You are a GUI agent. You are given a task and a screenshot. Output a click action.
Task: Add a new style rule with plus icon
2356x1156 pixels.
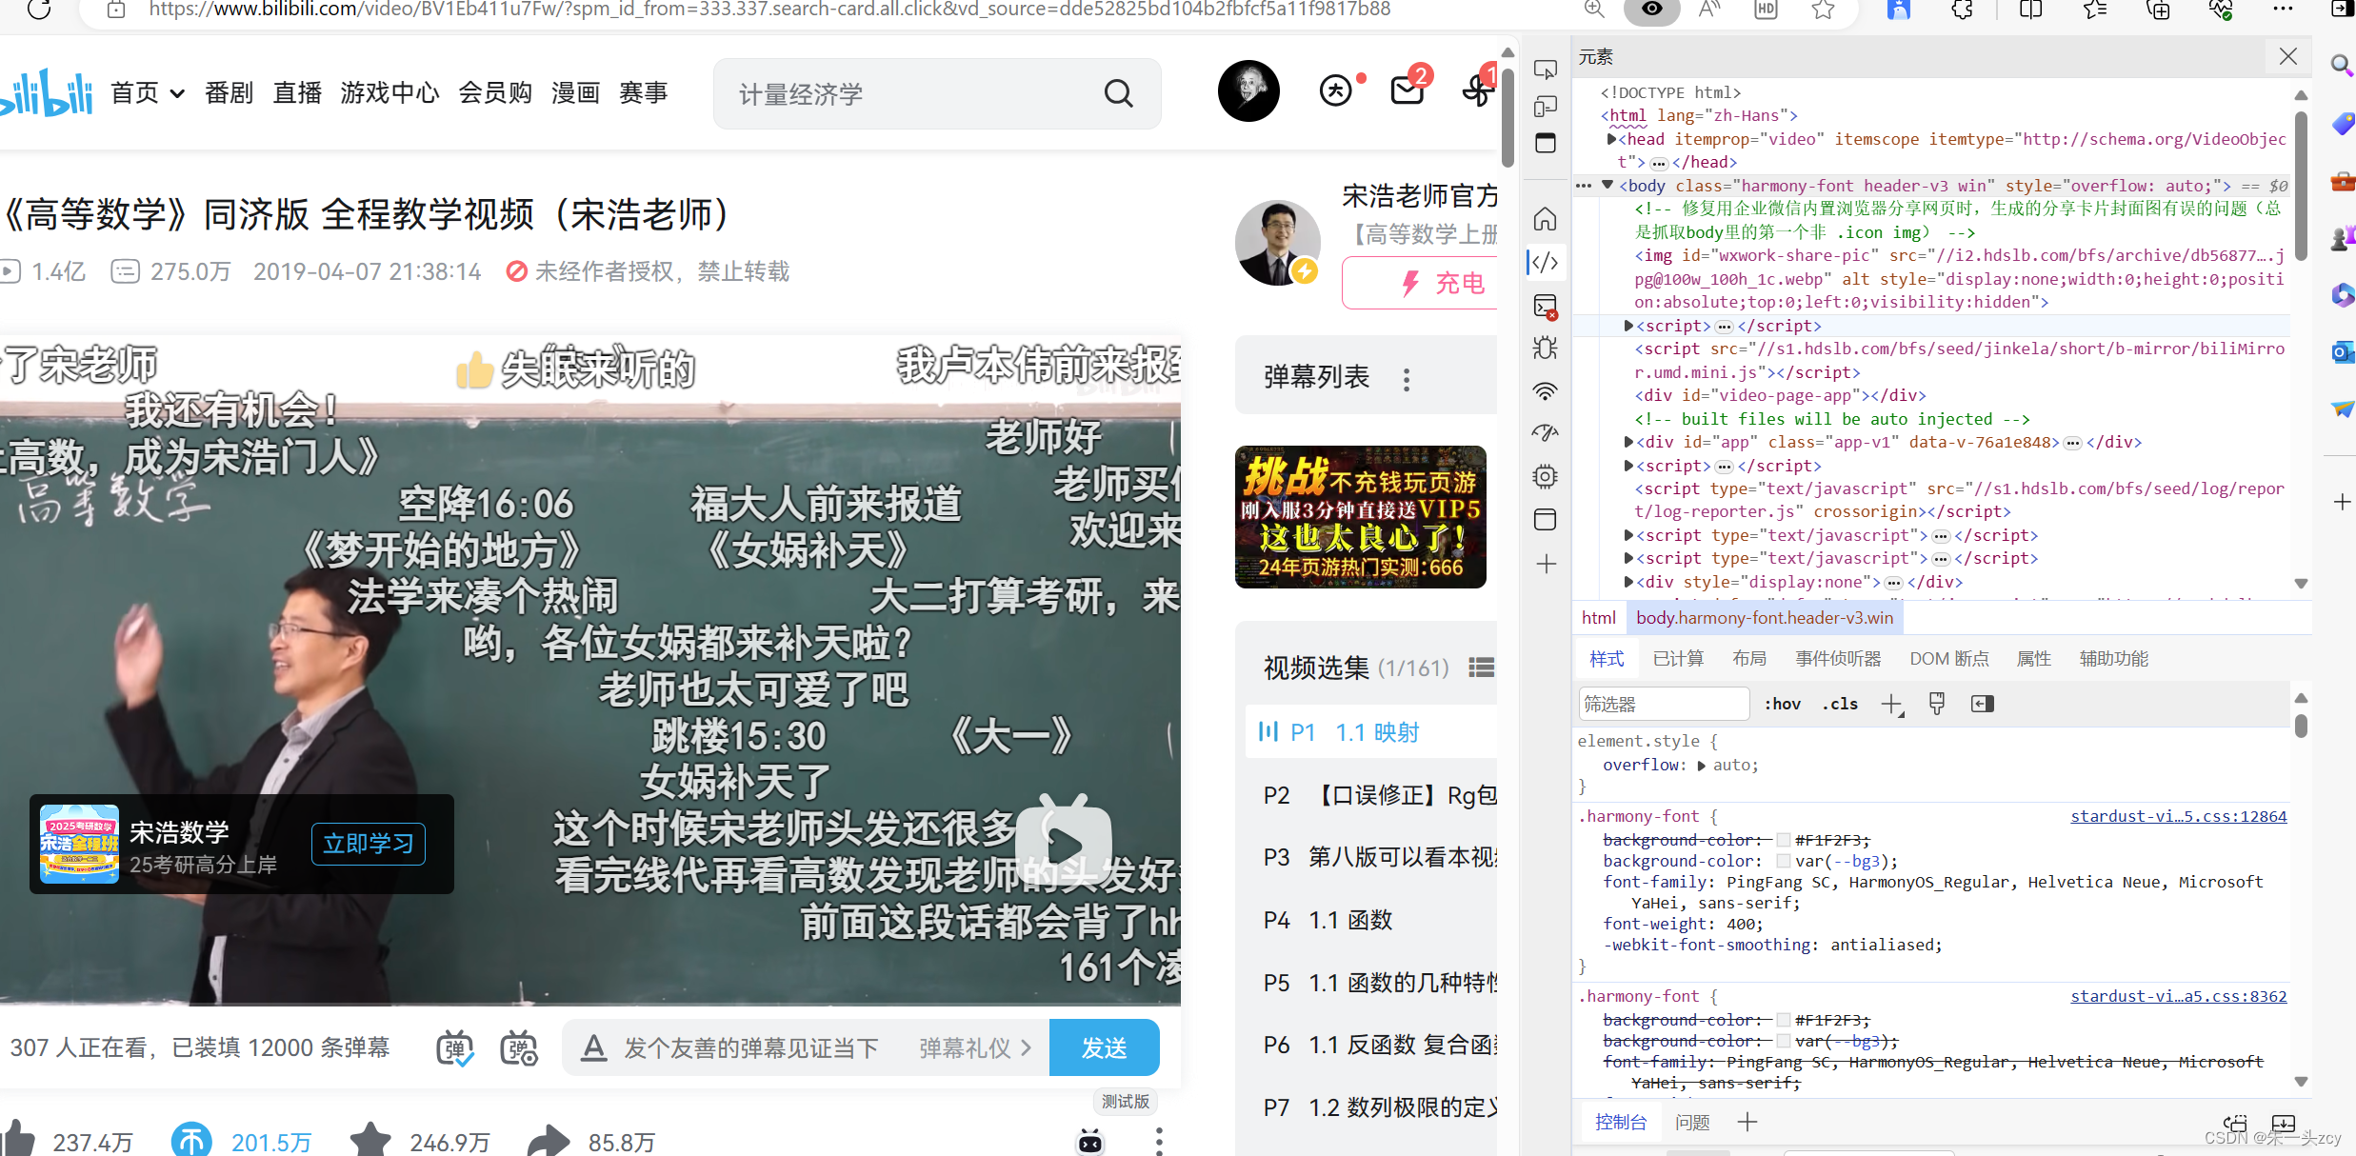tap(1892, 704)
